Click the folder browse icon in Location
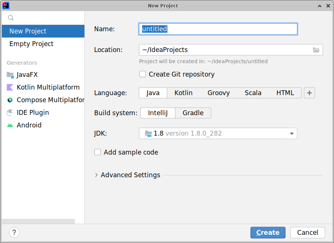334x243 pixels. [x=316, y=50]
